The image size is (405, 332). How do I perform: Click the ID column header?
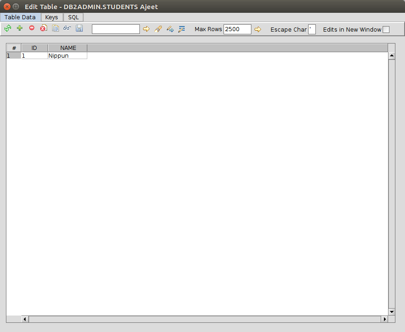pos(34,48)
